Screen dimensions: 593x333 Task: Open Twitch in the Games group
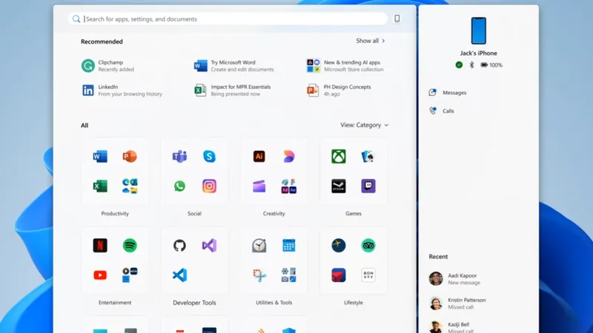tap(368, 186)
